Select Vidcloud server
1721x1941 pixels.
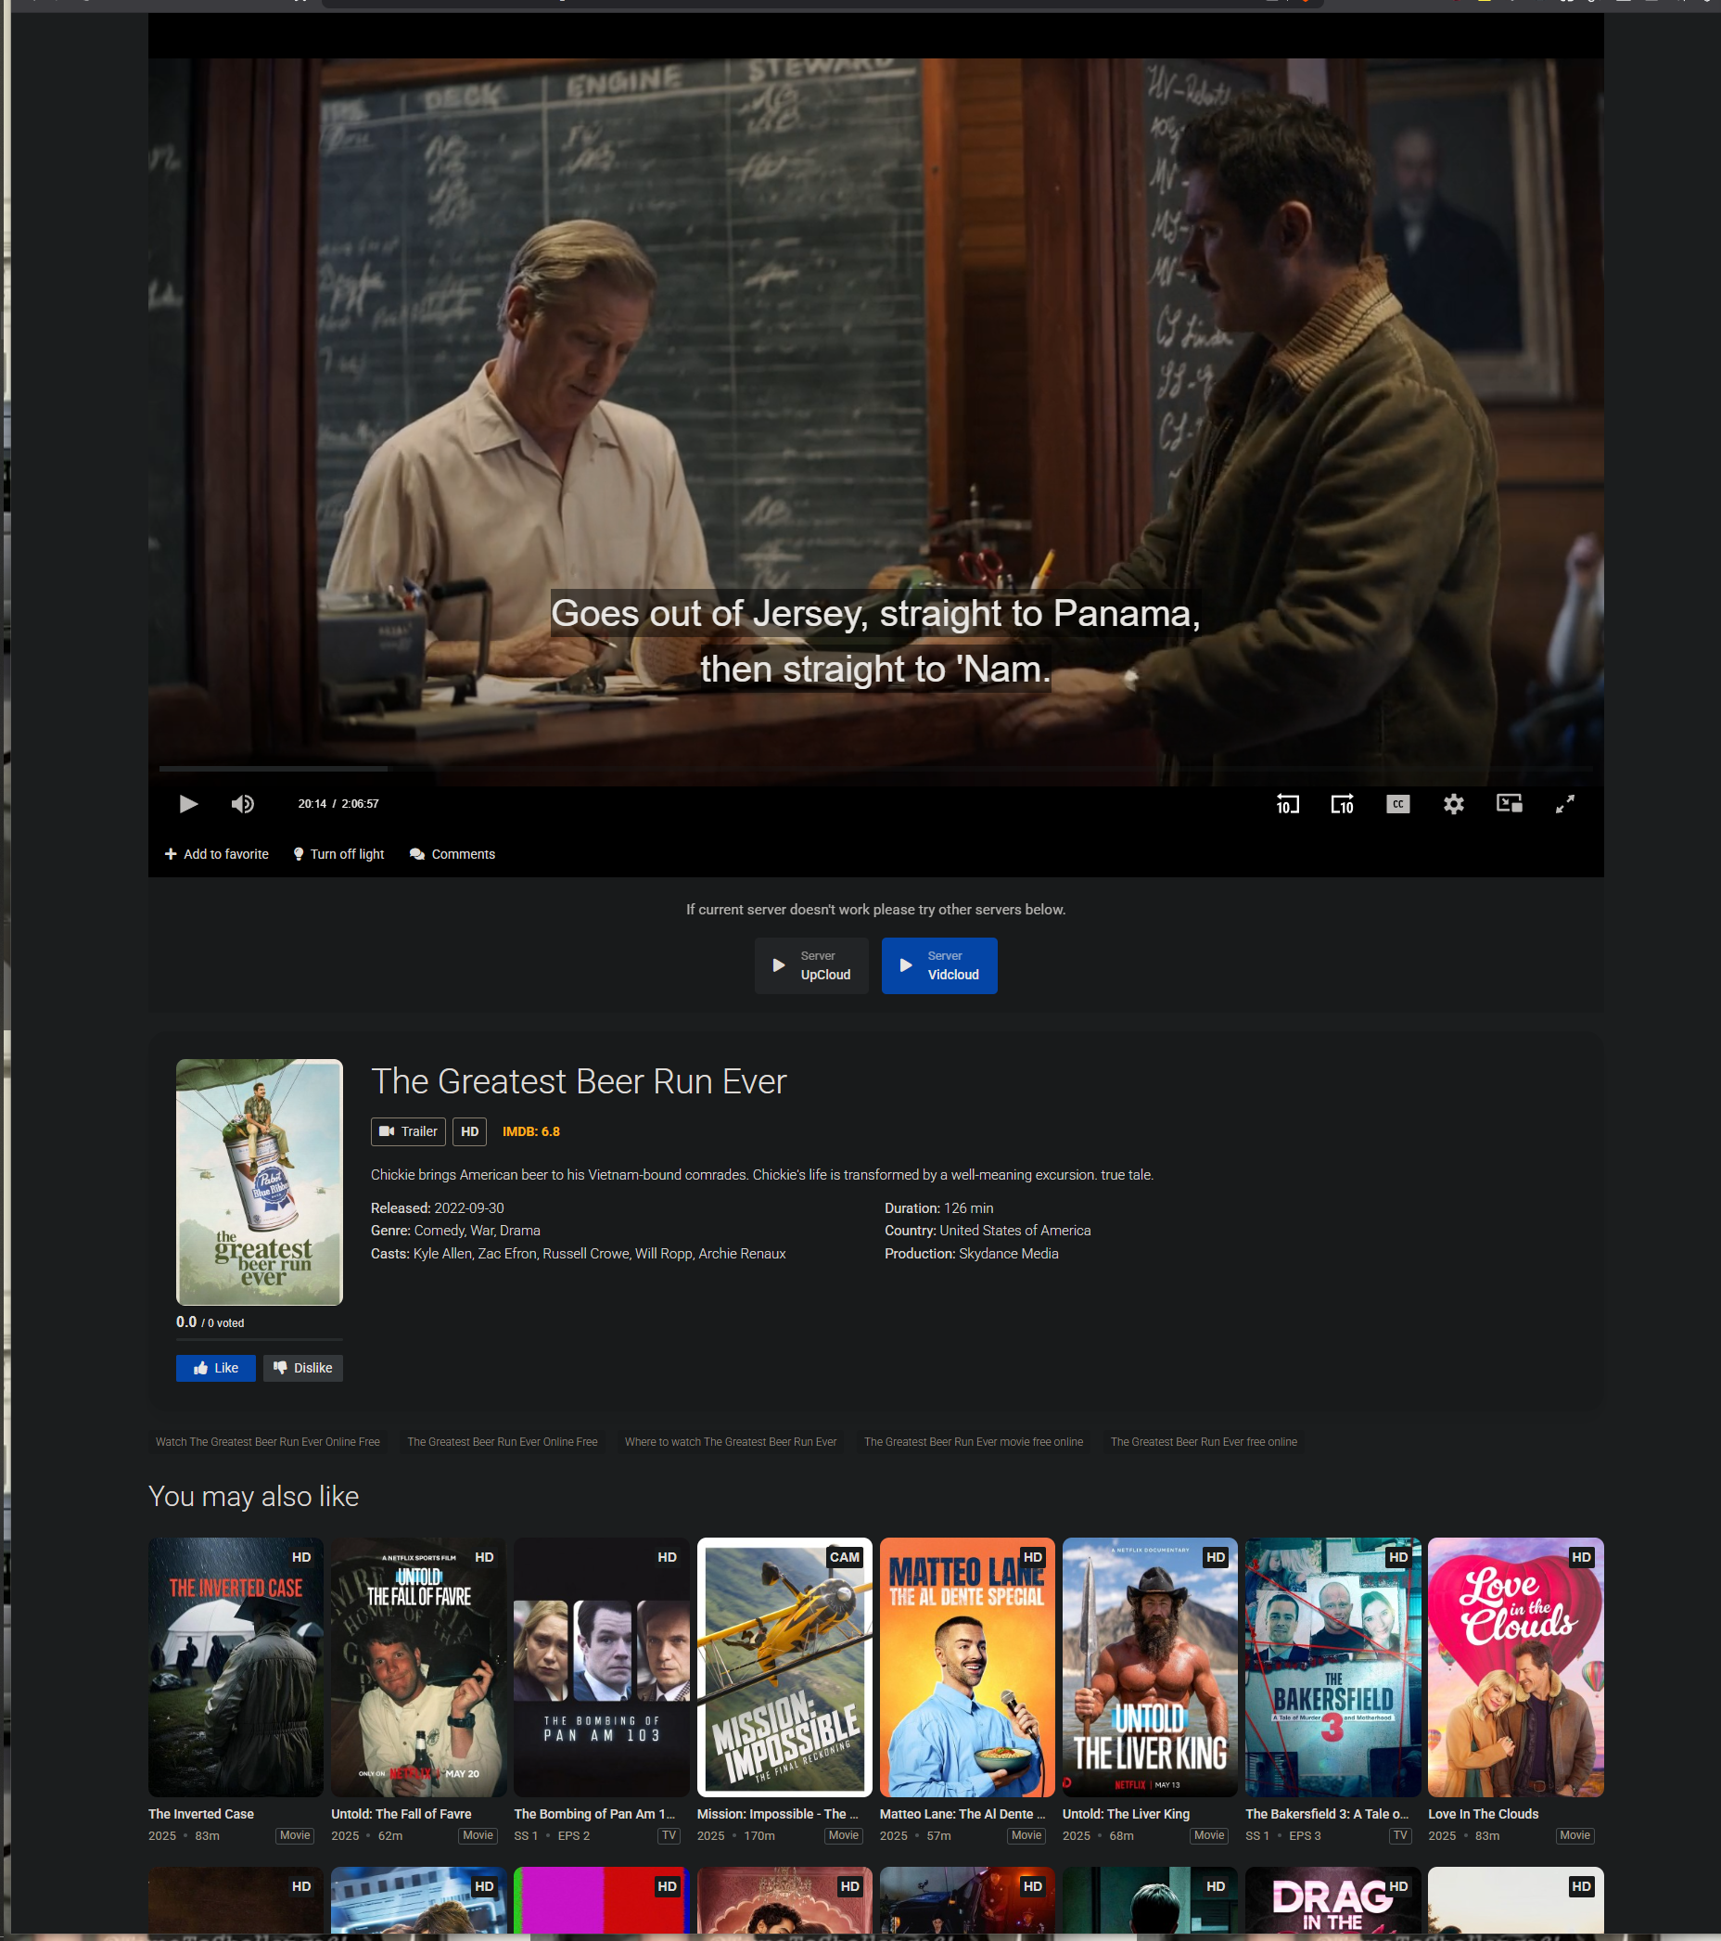tap(939, 965)
